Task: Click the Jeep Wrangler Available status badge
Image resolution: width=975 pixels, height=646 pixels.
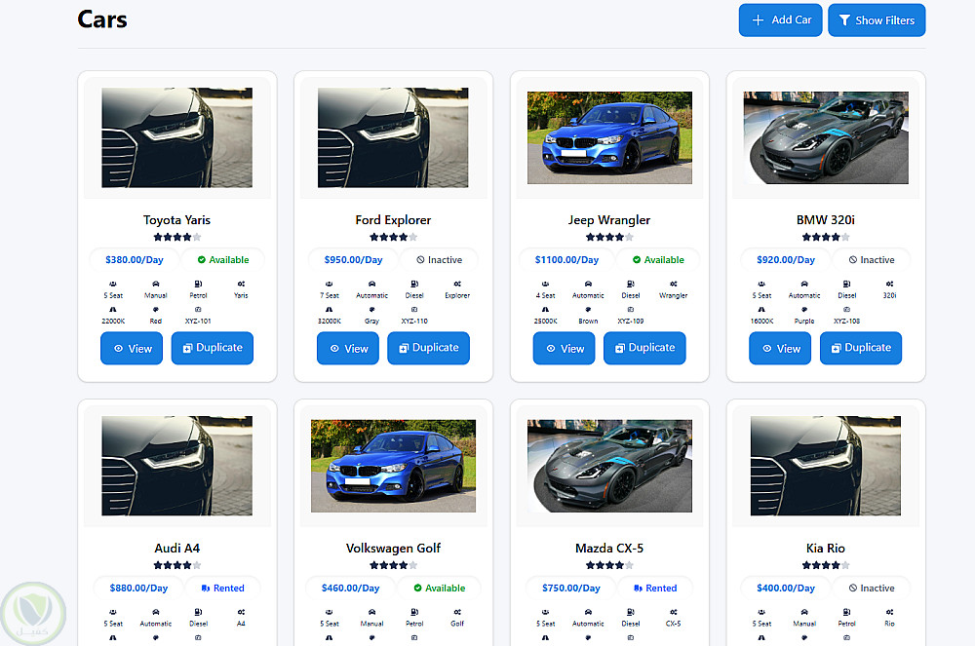Action: 658,259
